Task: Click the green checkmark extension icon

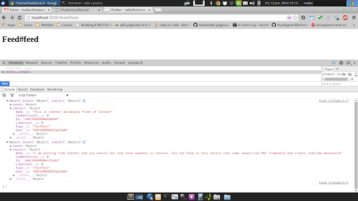Action: pyautogui.click(x=320, y=17)
